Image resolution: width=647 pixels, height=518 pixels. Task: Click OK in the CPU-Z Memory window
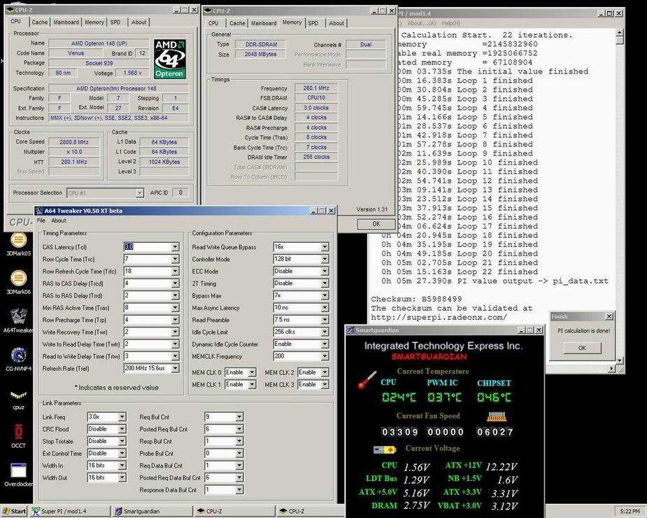point(376,224)
